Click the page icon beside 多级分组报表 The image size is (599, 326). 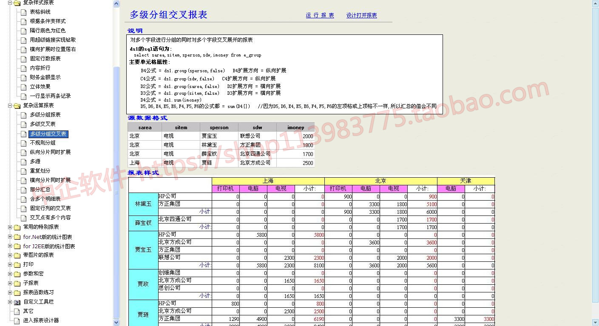(x=23, y=115)
